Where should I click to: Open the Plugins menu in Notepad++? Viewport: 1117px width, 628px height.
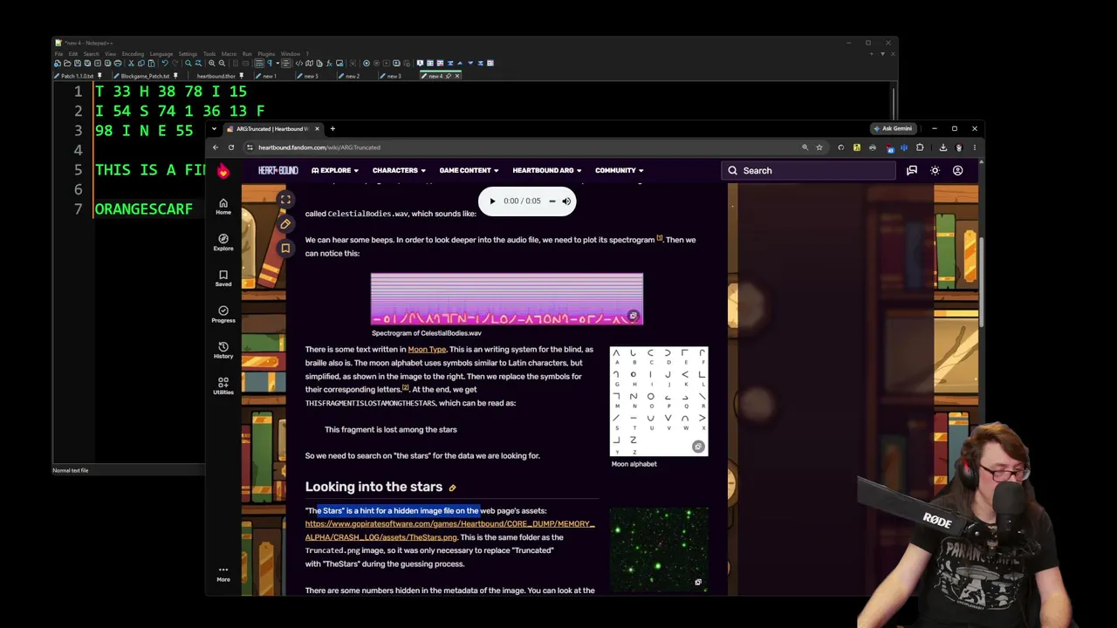click(266, 54)
